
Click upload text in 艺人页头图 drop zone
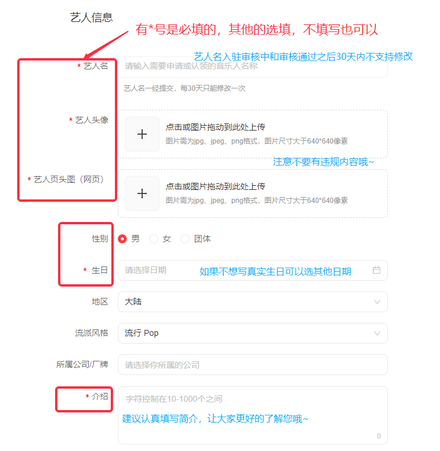(x=216, y=186)
